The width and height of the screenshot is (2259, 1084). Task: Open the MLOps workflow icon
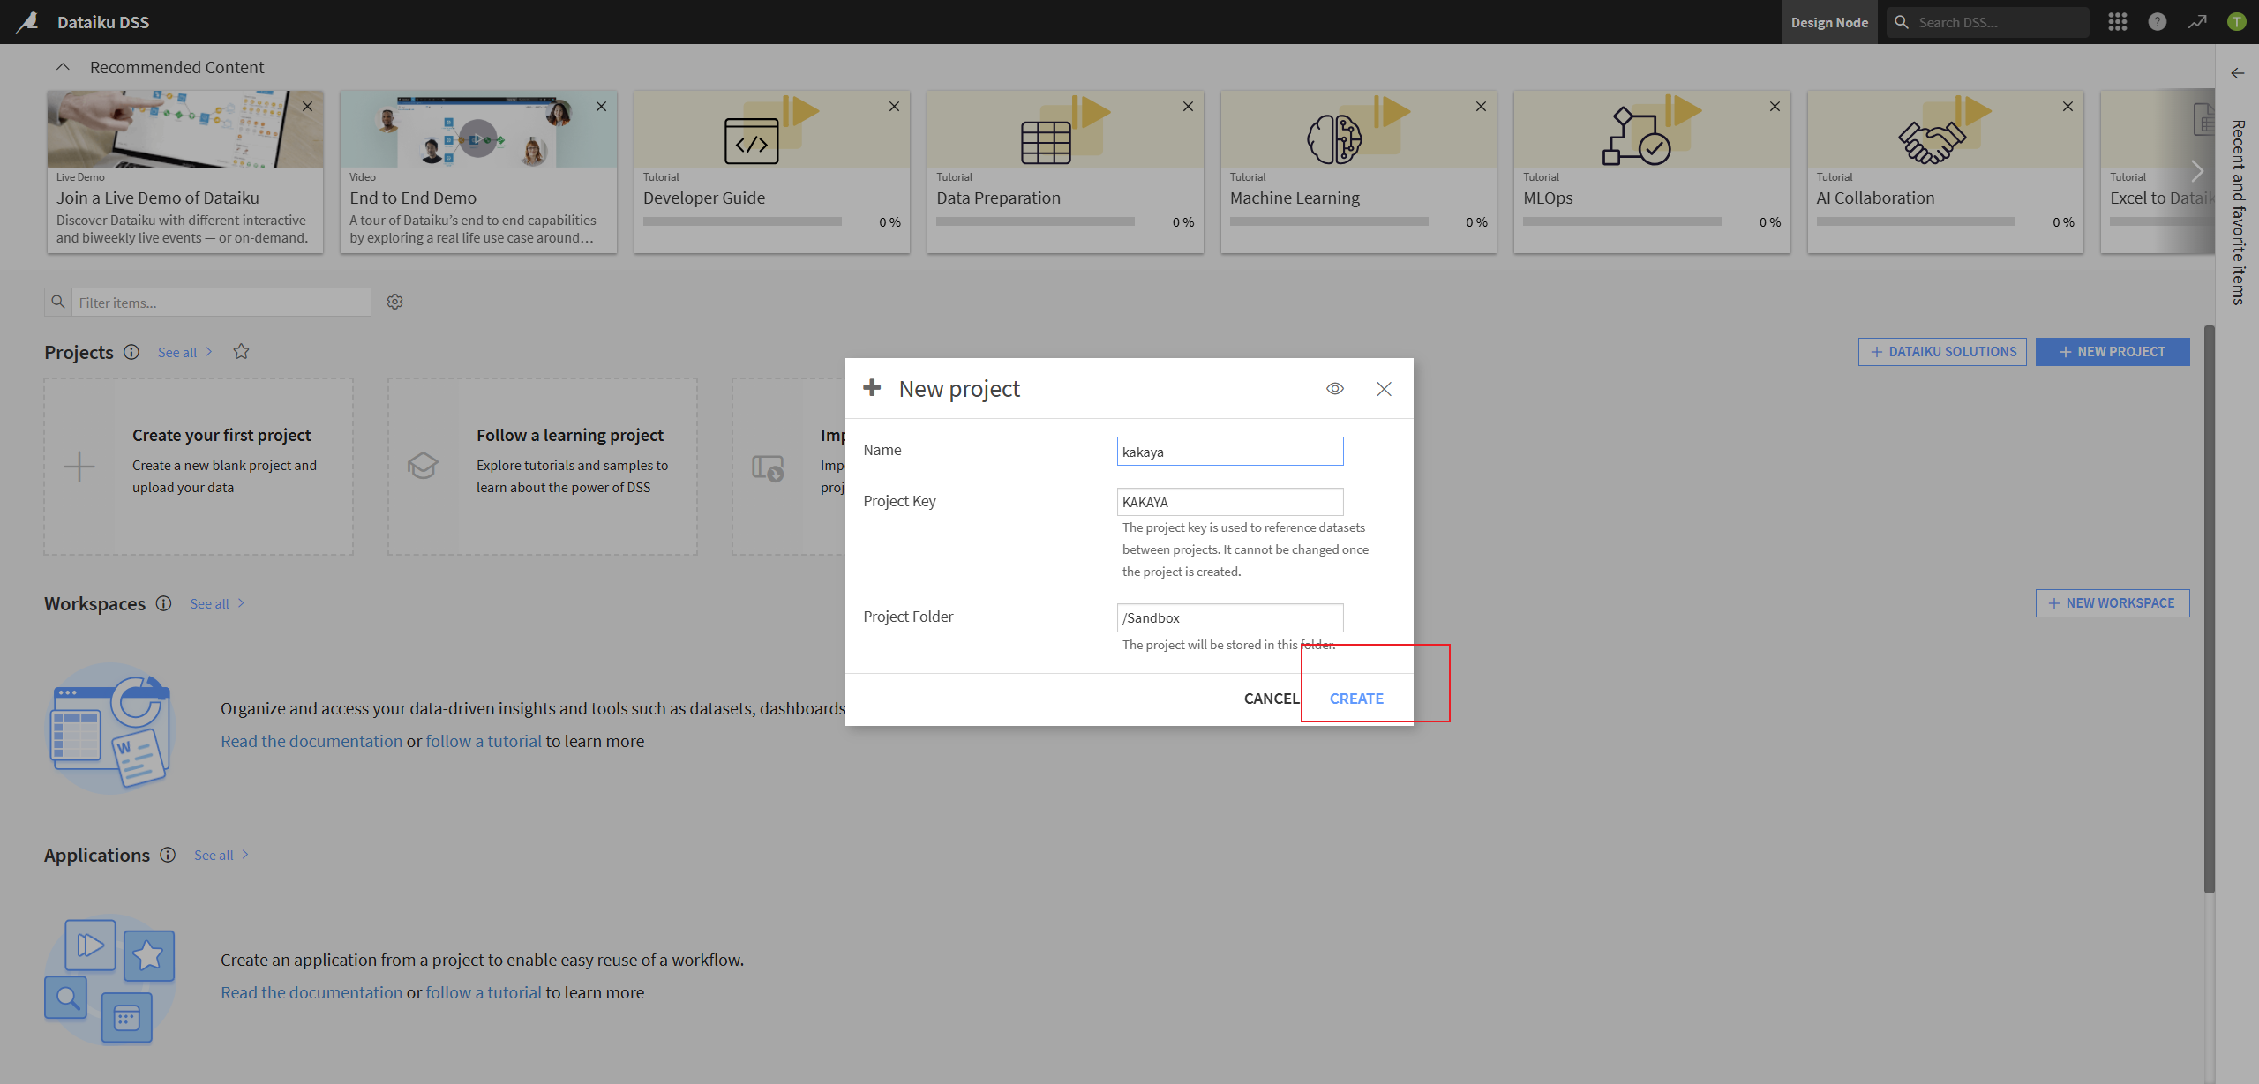click(1636, 136)
